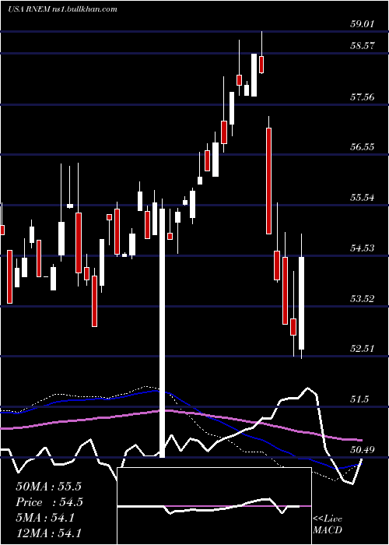Click the tall white volume spike bar

pyautogui.click(x=162, y=333)
